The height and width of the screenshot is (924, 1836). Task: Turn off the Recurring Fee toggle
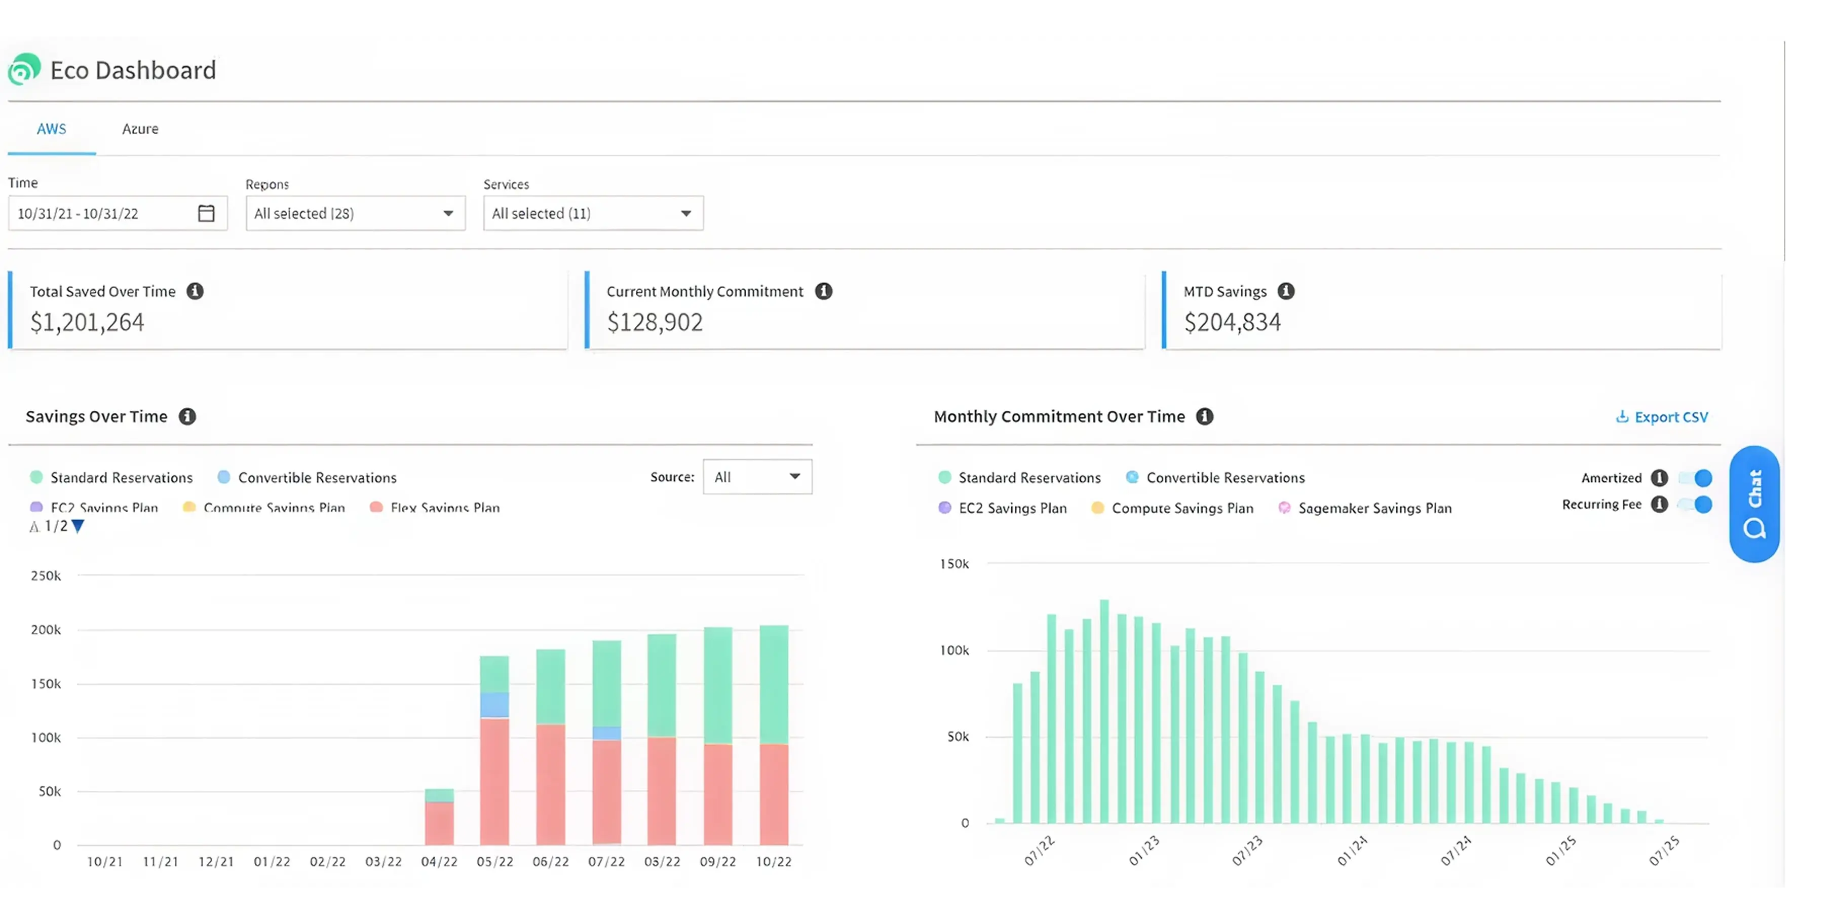tap(1695, 505)
